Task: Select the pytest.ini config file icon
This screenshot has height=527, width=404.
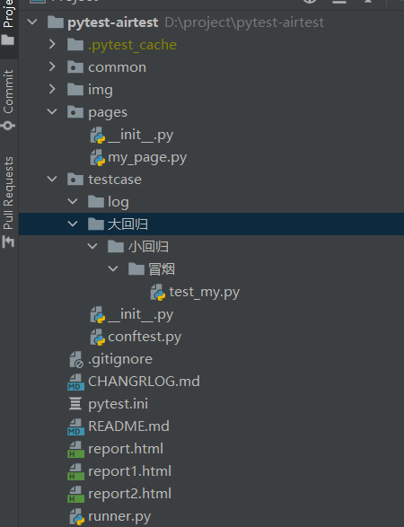Action: click(x=75, y=404)
